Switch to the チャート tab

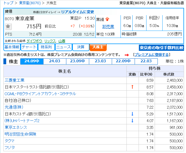point(29,47)
